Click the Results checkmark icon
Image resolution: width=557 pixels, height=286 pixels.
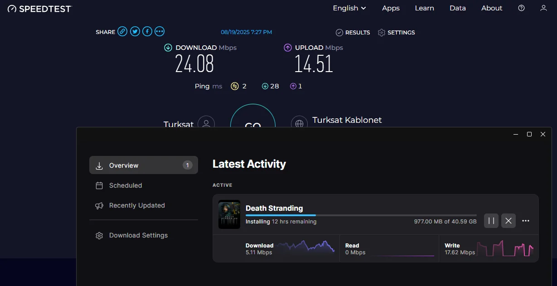[x=339, y=33]
